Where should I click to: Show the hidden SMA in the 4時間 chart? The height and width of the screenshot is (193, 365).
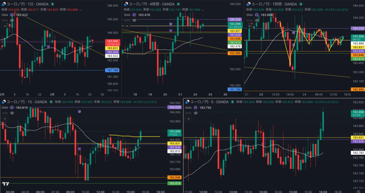(x=134, y=20)
